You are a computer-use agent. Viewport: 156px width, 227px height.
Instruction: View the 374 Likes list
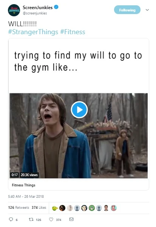[39, 208]
